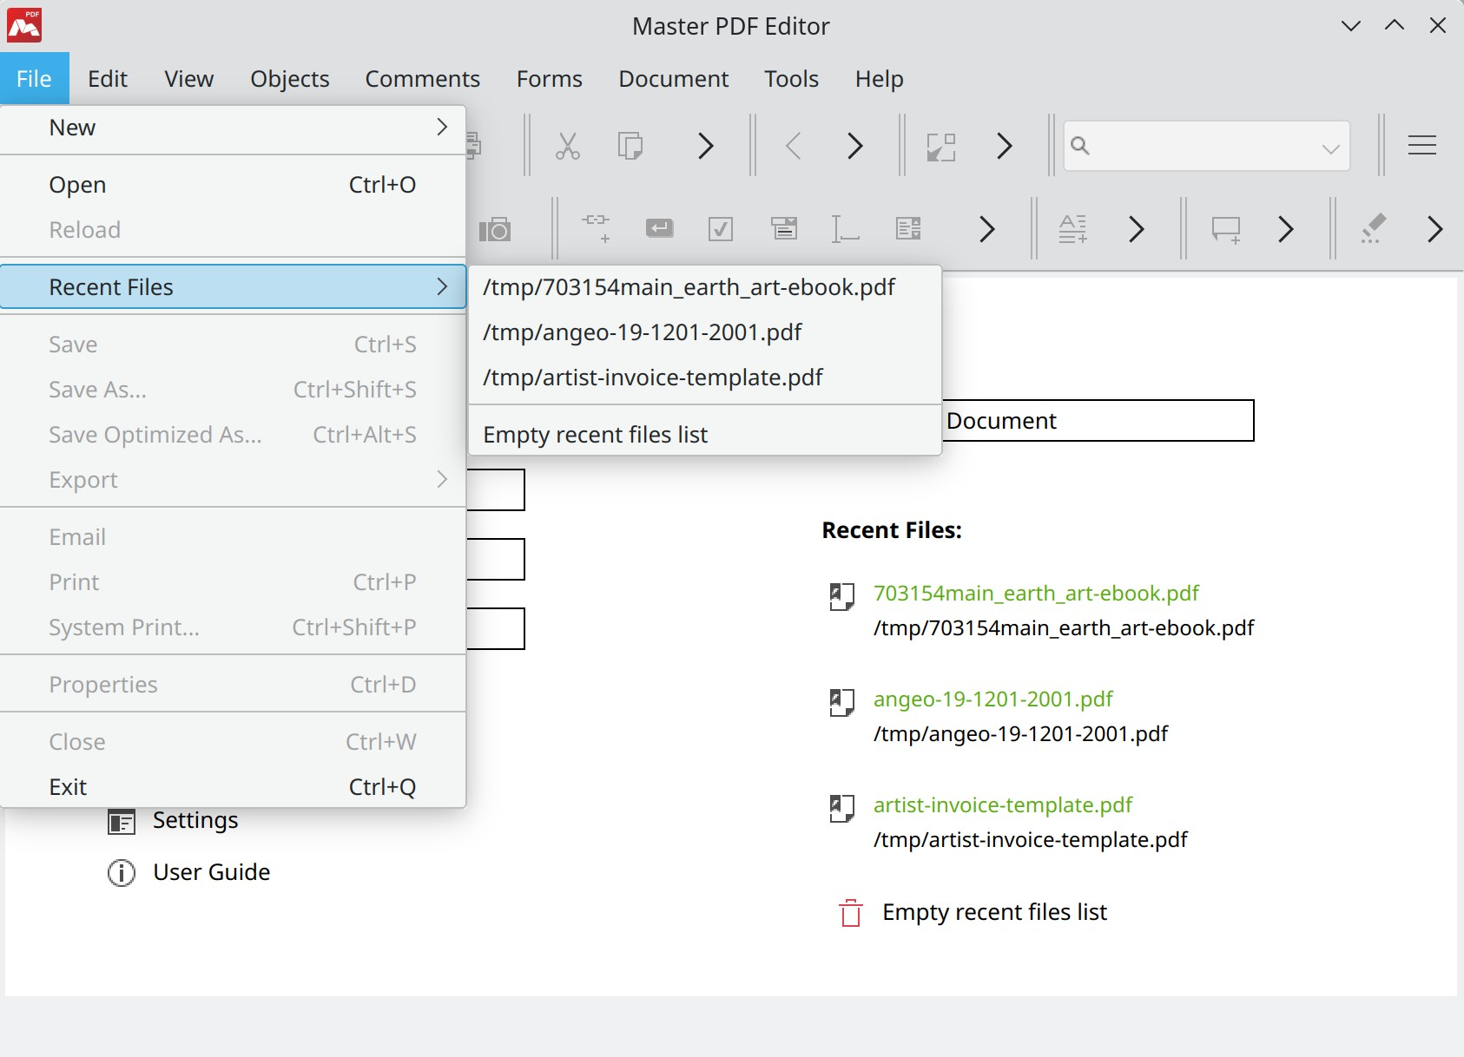Expand overflow chevron after fit-page icon
Viewport: 1464px width, 1057px height.
1005,146
